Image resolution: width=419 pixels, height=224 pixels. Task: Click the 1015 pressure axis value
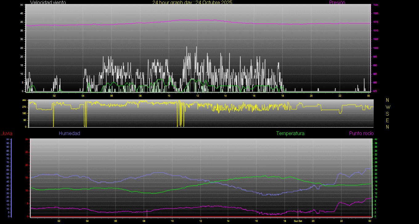tap(375, 22)
